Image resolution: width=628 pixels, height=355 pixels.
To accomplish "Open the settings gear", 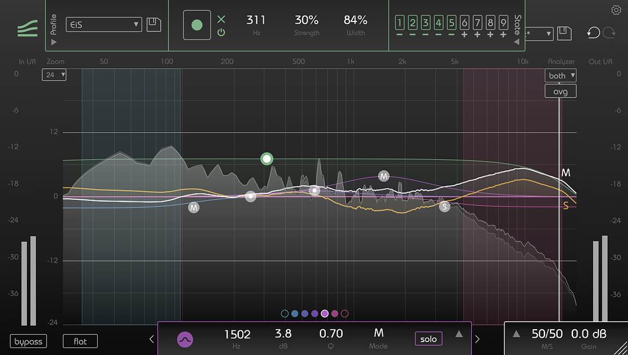I will (x=616, y=10).
